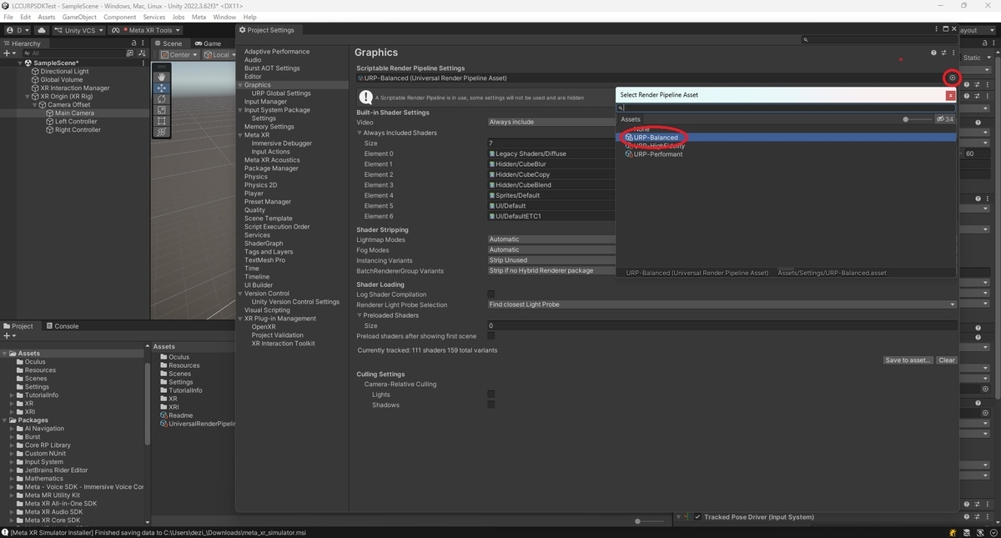1001x538 pixels.
Task: Open the Video Always include dropdown
Action: point(551,122)
